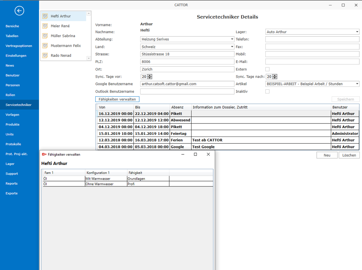The image size is (362, 270).
Task: Click the icon beside Mustermann Felix
Action: (x=45, y=46)
